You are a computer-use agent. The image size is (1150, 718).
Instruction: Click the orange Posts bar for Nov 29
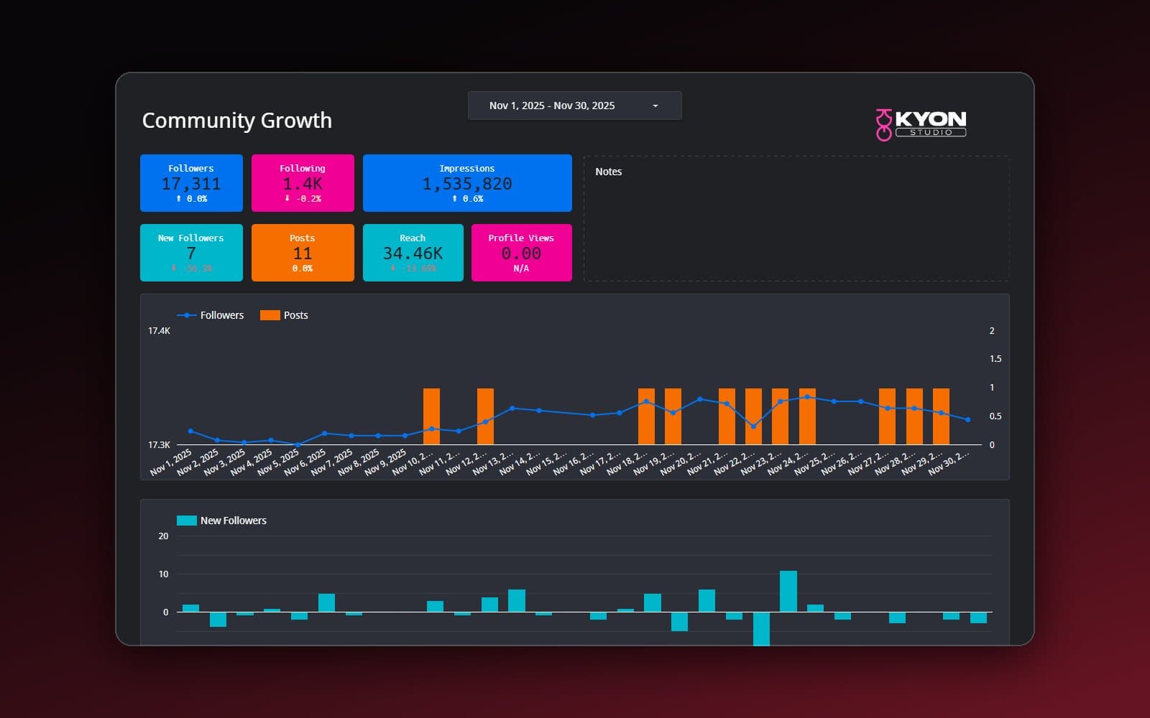tap(941, 416)
